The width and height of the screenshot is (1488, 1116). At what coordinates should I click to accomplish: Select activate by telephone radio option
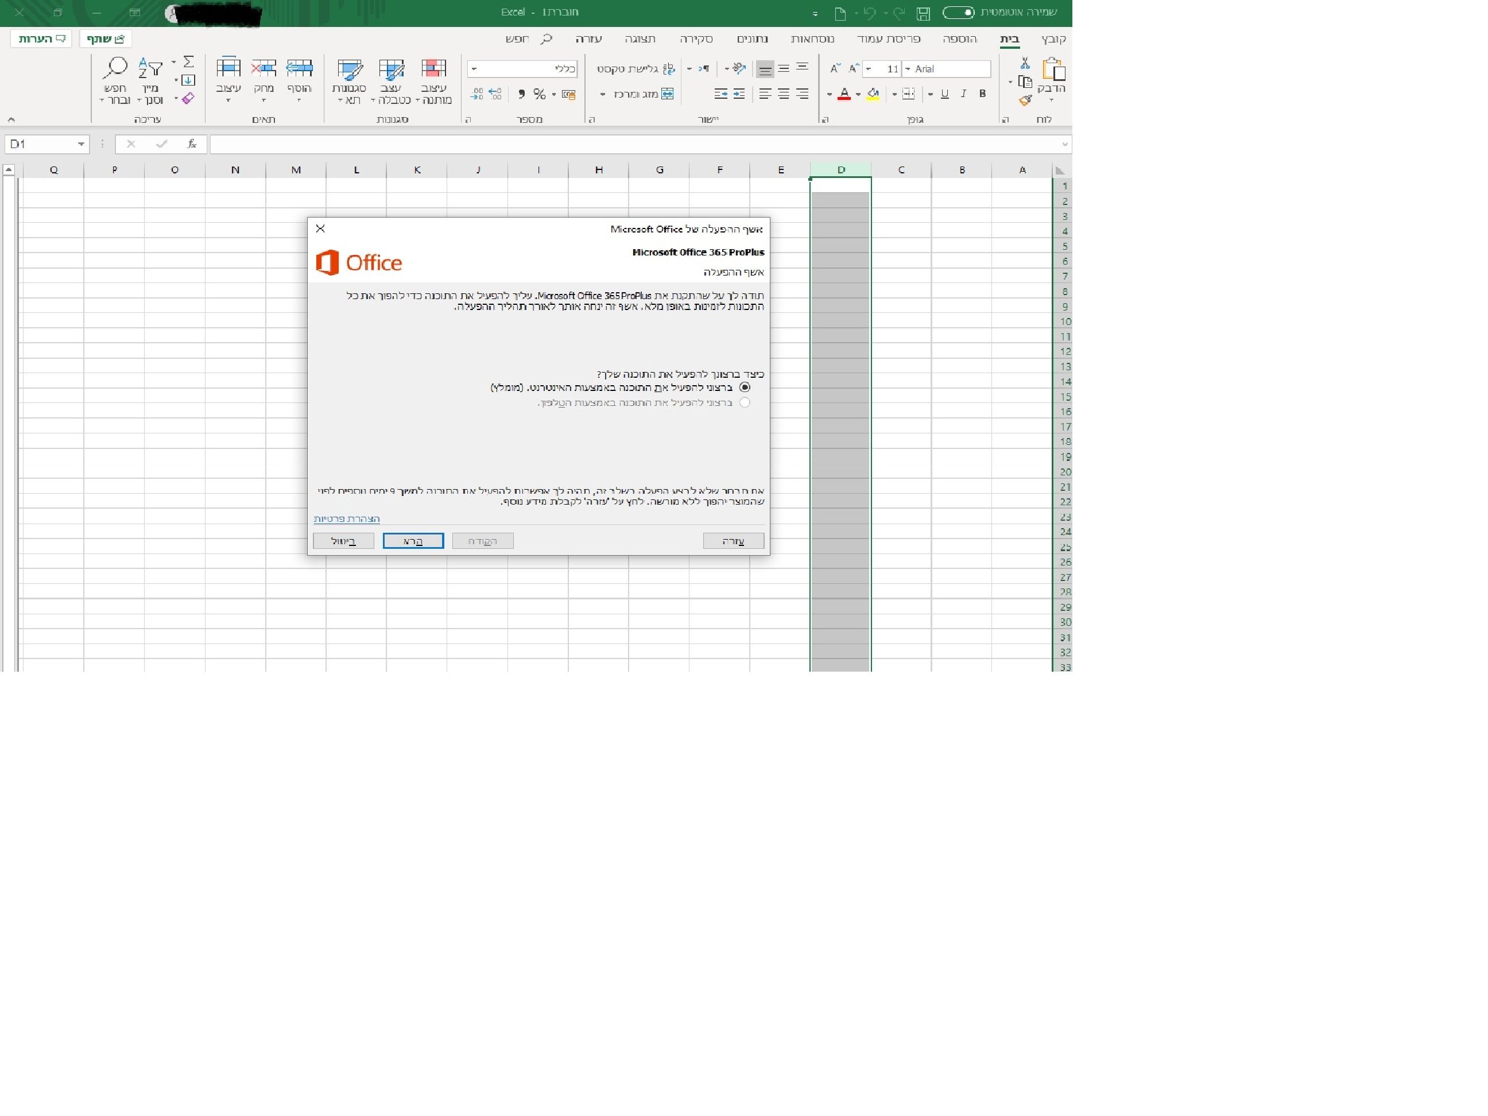745,402
